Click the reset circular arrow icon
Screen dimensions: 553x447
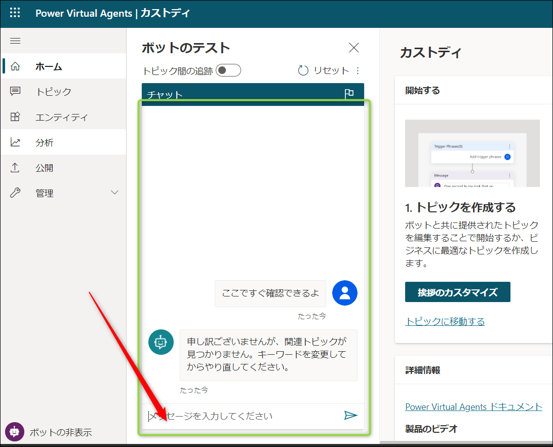pos(303,70)
